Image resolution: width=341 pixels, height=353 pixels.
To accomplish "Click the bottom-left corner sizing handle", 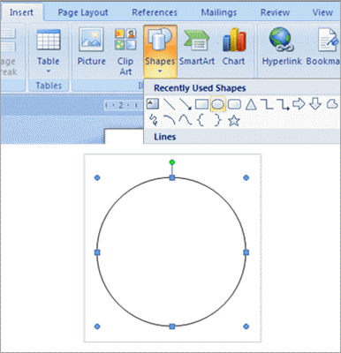I will click(x=97, y=327).
